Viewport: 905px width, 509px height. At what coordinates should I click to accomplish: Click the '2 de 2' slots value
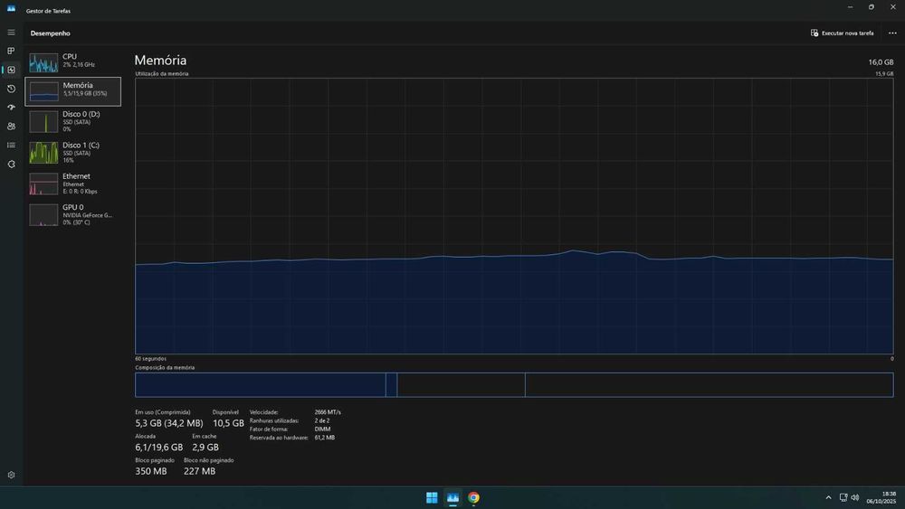click(x=323, y=420)
